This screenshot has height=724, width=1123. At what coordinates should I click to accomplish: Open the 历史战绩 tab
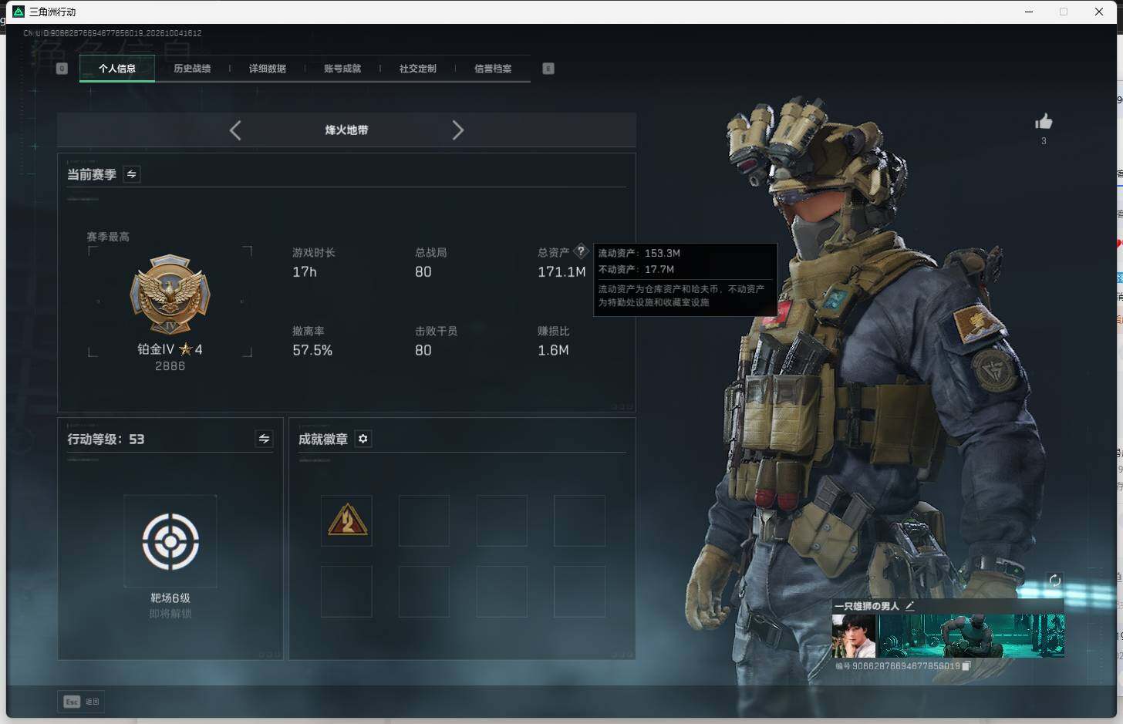click(x=192, y=69)
